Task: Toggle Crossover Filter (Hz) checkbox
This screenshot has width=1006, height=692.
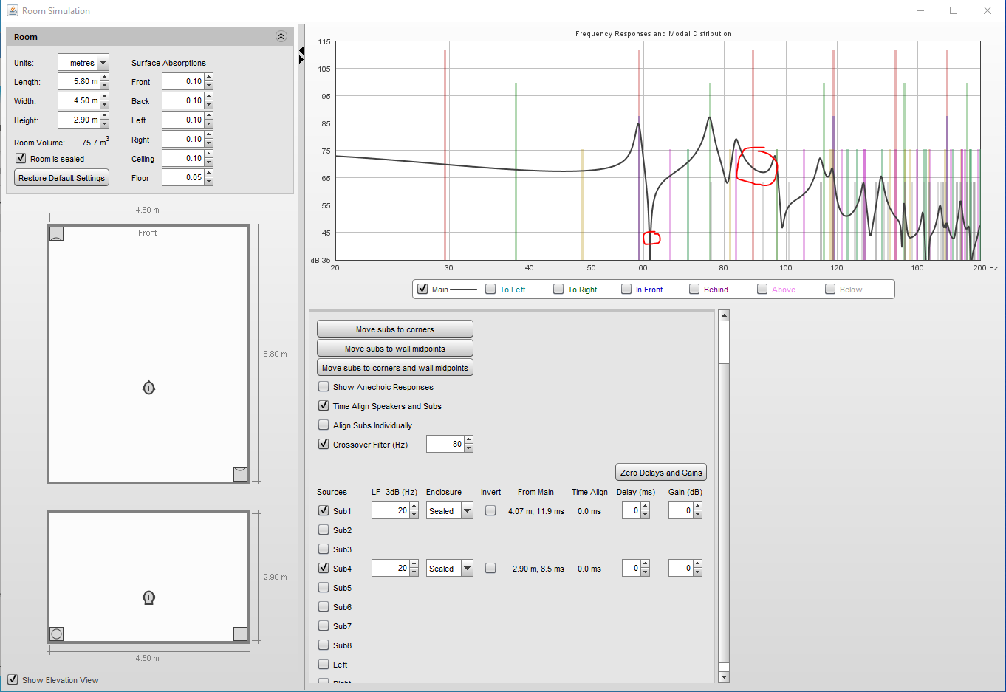Action: pos(324,444)
